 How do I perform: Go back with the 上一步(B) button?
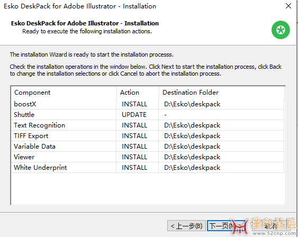point(186,226)
